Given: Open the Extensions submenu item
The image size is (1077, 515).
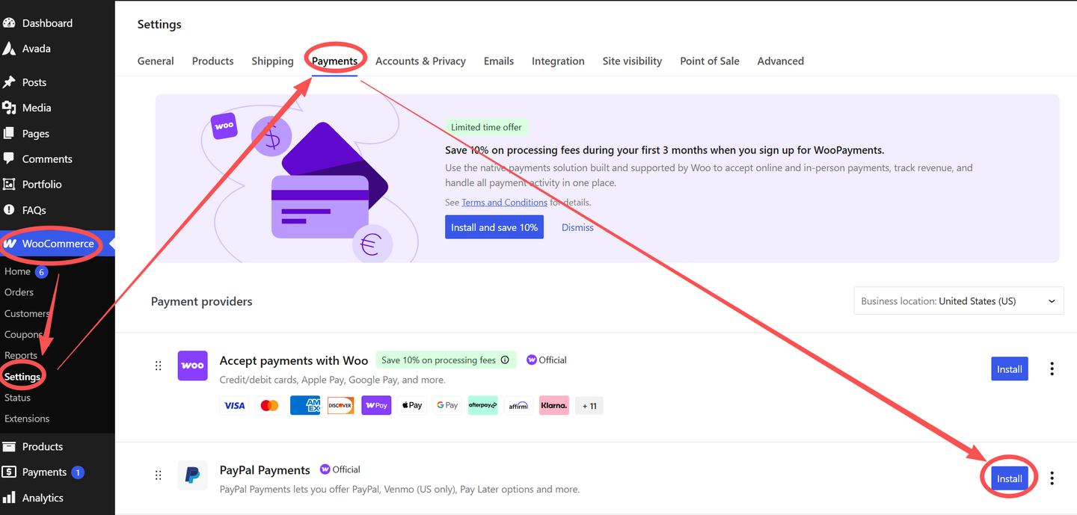Looking at the screenshot, I should 27,419.
